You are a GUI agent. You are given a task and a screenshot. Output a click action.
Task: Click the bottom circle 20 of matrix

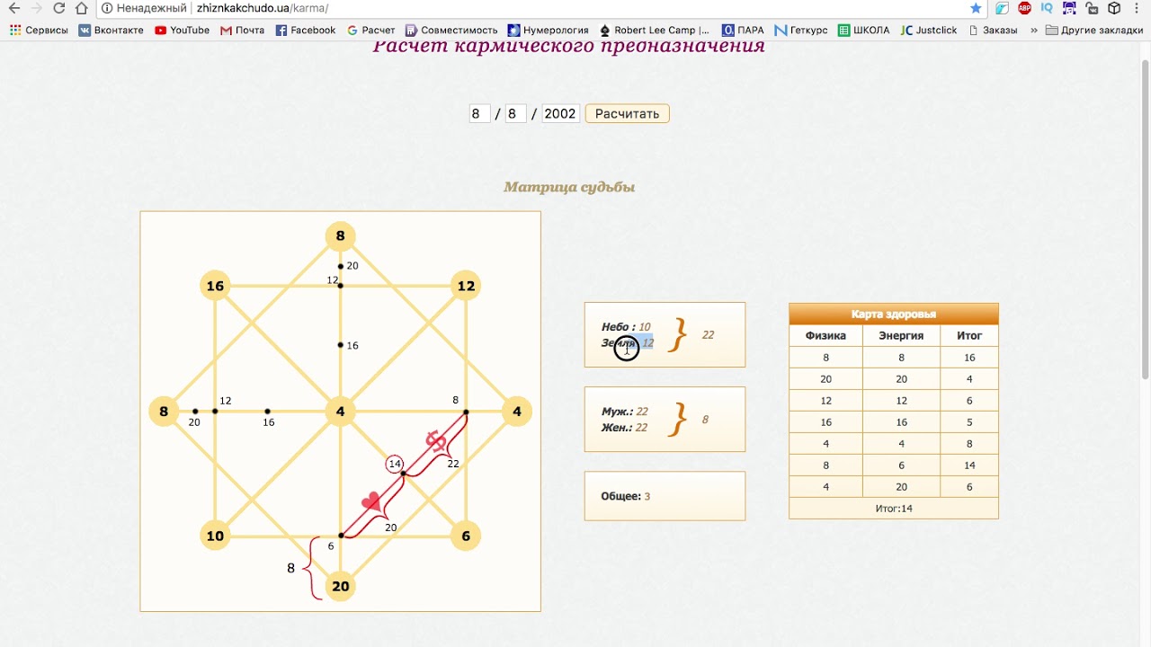pyautogui.click(x=340, y=586)
